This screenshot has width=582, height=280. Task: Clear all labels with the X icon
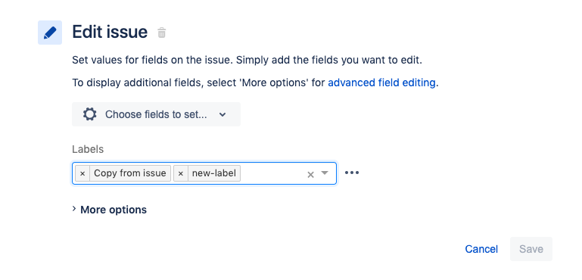[x=310, y=174]
